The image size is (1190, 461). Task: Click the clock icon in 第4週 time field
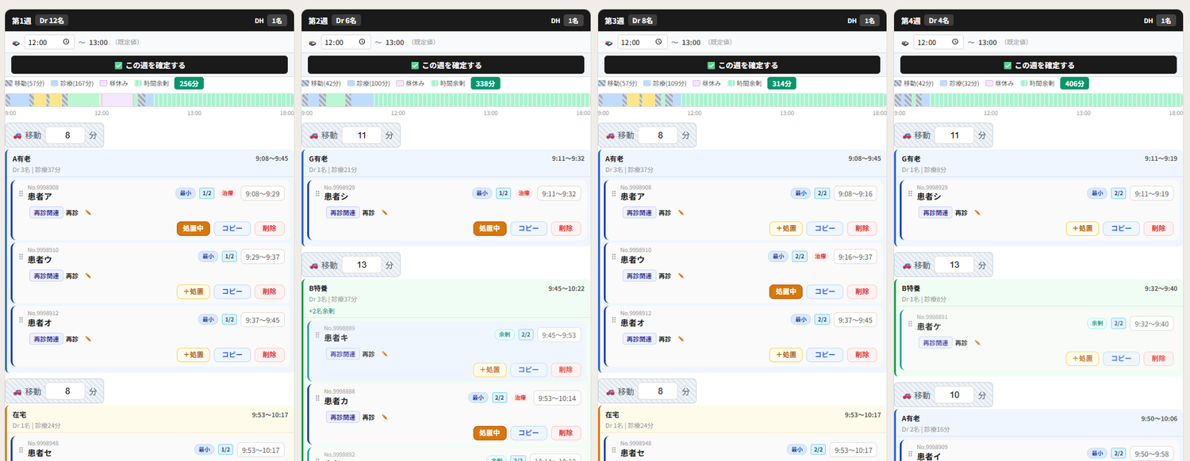point(954,42)
